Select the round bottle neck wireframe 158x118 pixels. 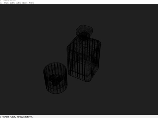[x=84, y=36]
